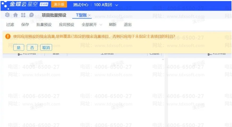Click 刷新 to refresh
This screenshot has width=232, height=127.
pyautogui.click(x=113, y=24)
